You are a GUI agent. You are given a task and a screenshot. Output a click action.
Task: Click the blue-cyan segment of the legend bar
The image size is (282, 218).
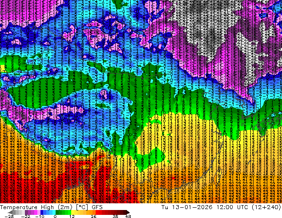click(x=48, y=212)
